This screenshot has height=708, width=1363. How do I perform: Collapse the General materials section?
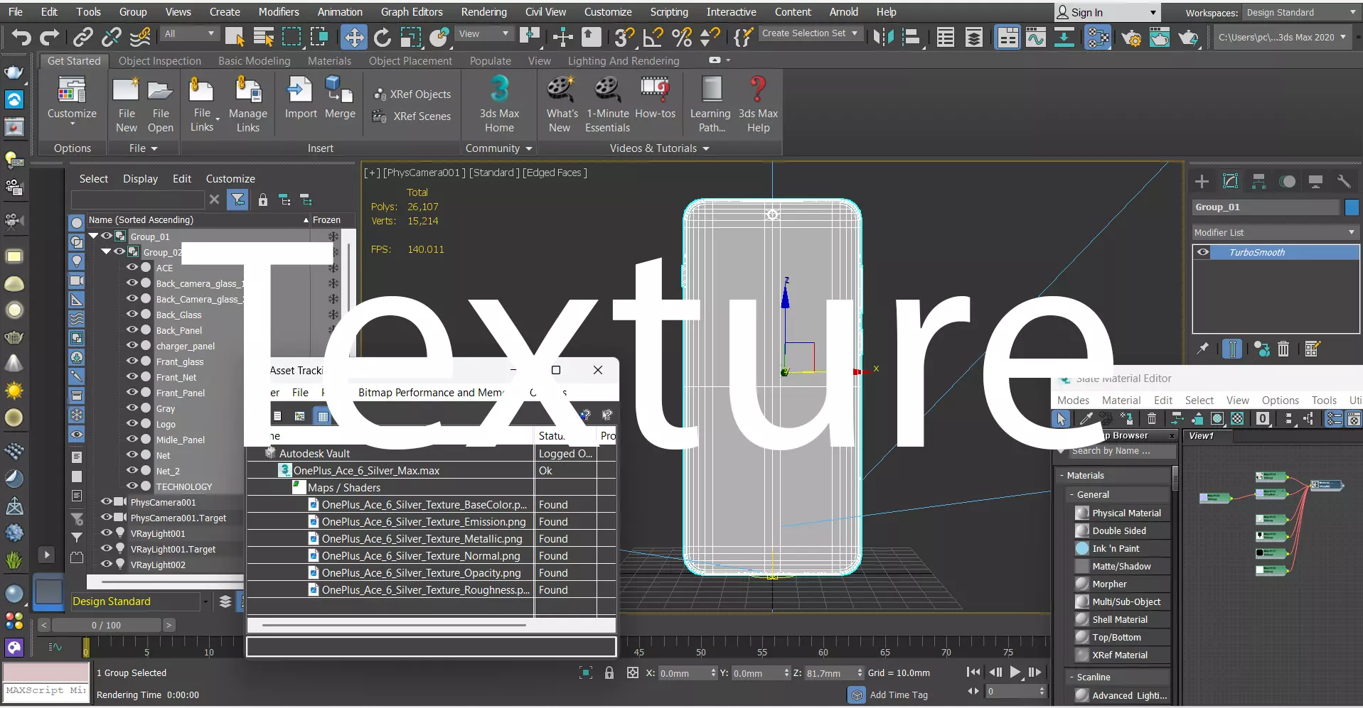(x=1071, y=494)
